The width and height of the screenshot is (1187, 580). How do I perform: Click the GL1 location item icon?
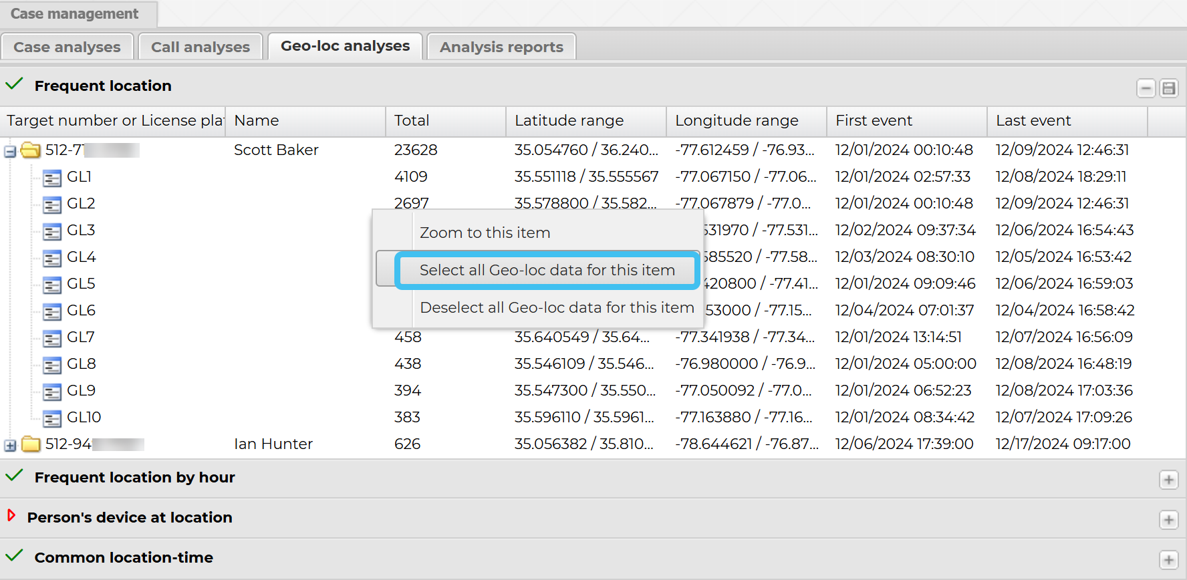[x=51, y=178]
